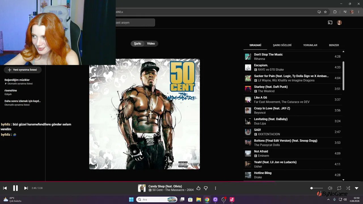This screenshot has width=363, height=204.
Task: Play Hotline Bling from the queue
Action: (x=293, y=175)
